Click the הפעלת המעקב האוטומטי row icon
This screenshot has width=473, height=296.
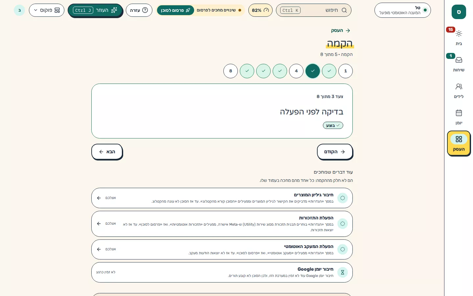[343, 249]
